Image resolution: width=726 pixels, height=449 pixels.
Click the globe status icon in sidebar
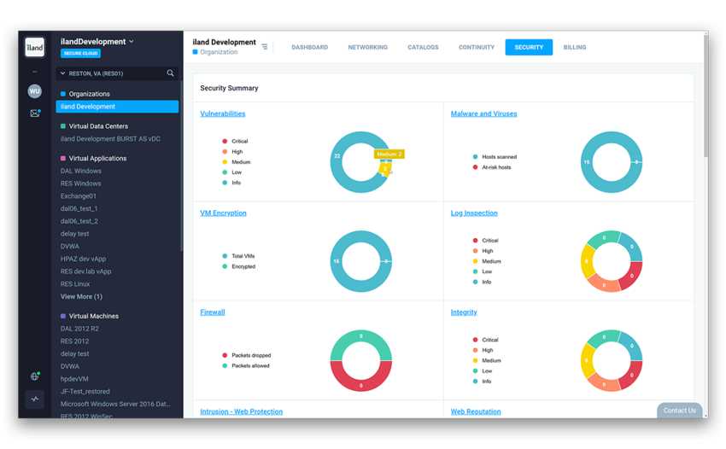click(x=35, y=376)
